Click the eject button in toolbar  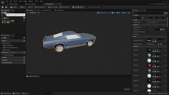coord(81,7)
